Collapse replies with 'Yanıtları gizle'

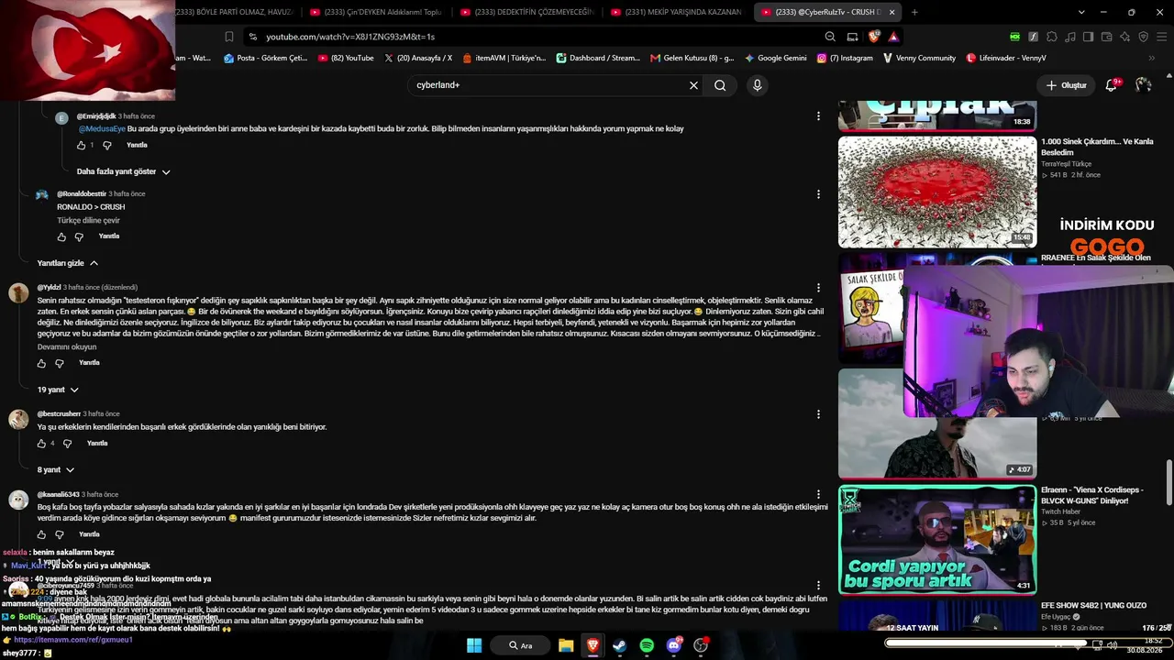pyautogui.click(x=68, y=263)
